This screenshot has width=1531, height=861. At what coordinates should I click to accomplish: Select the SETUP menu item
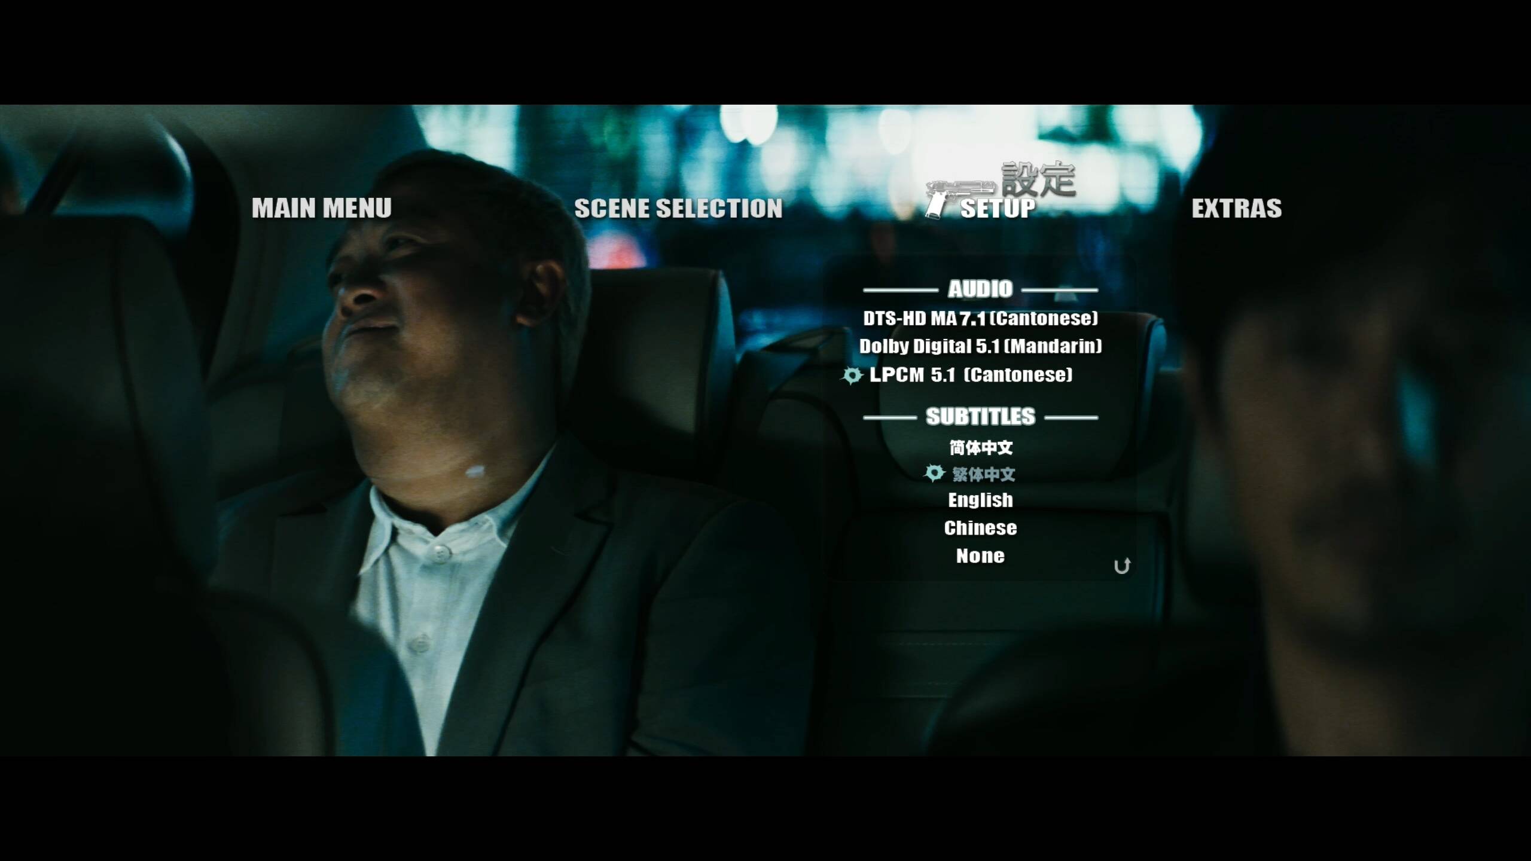click(998, 208)
